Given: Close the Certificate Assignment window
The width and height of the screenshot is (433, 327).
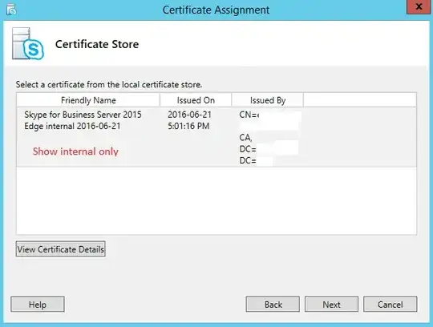Looking at the screenshot, I should click(419, 6).
